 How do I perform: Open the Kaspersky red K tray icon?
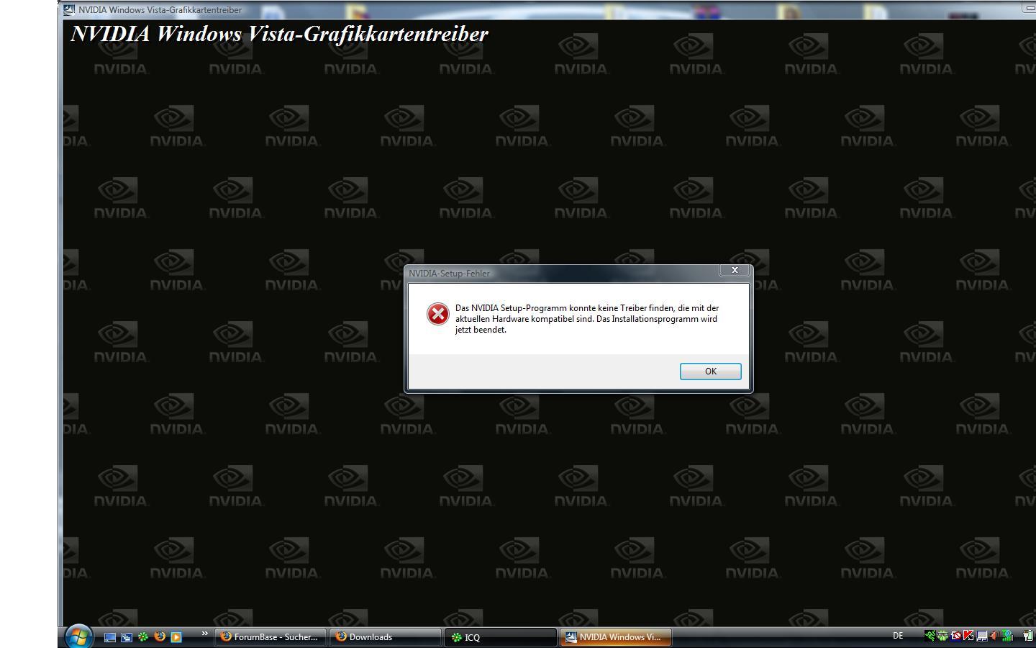(x=968, y=636)
